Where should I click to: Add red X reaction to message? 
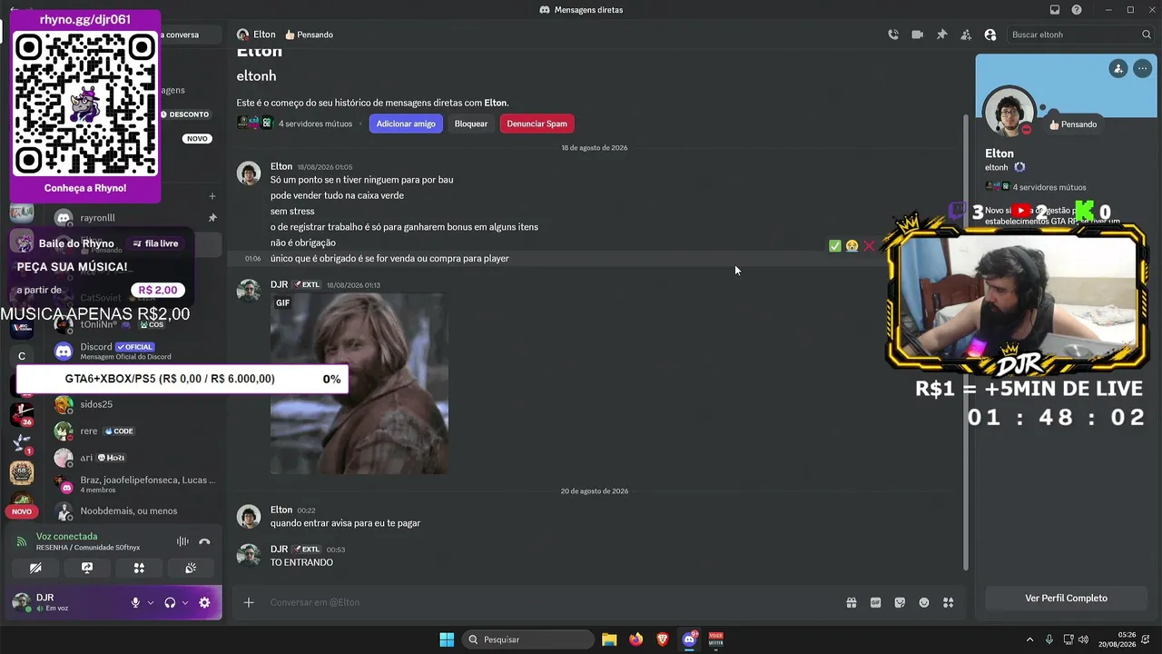pos(869,246)
